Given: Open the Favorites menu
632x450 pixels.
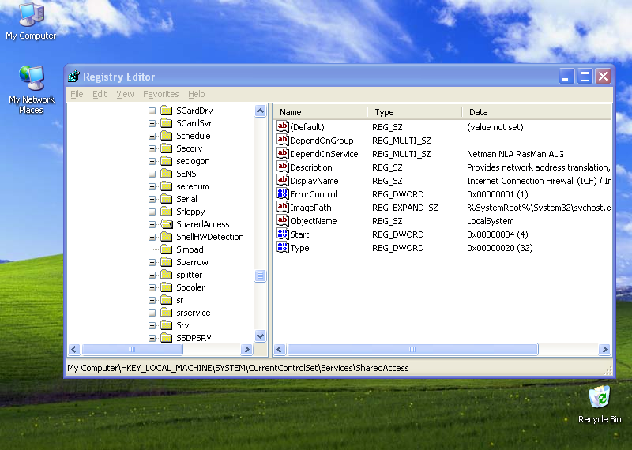Looking at the screenshot, I should [x=161, y=94].
